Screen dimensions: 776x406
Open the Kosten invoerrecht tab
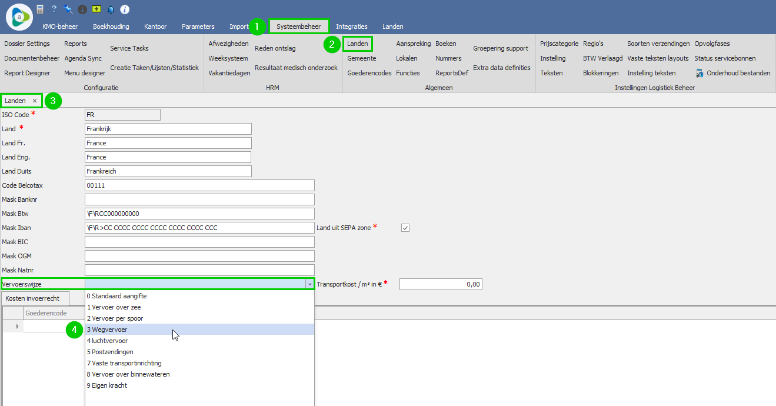pyautogui.click(x=32, y=298)
